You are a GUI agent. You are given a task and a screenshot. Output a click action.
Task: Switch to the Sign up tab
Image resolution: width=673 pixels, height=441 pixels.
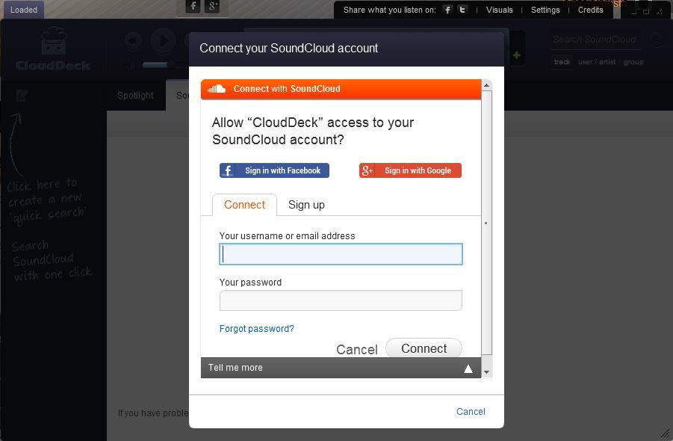pyautogui.click(x=306, y=205)
